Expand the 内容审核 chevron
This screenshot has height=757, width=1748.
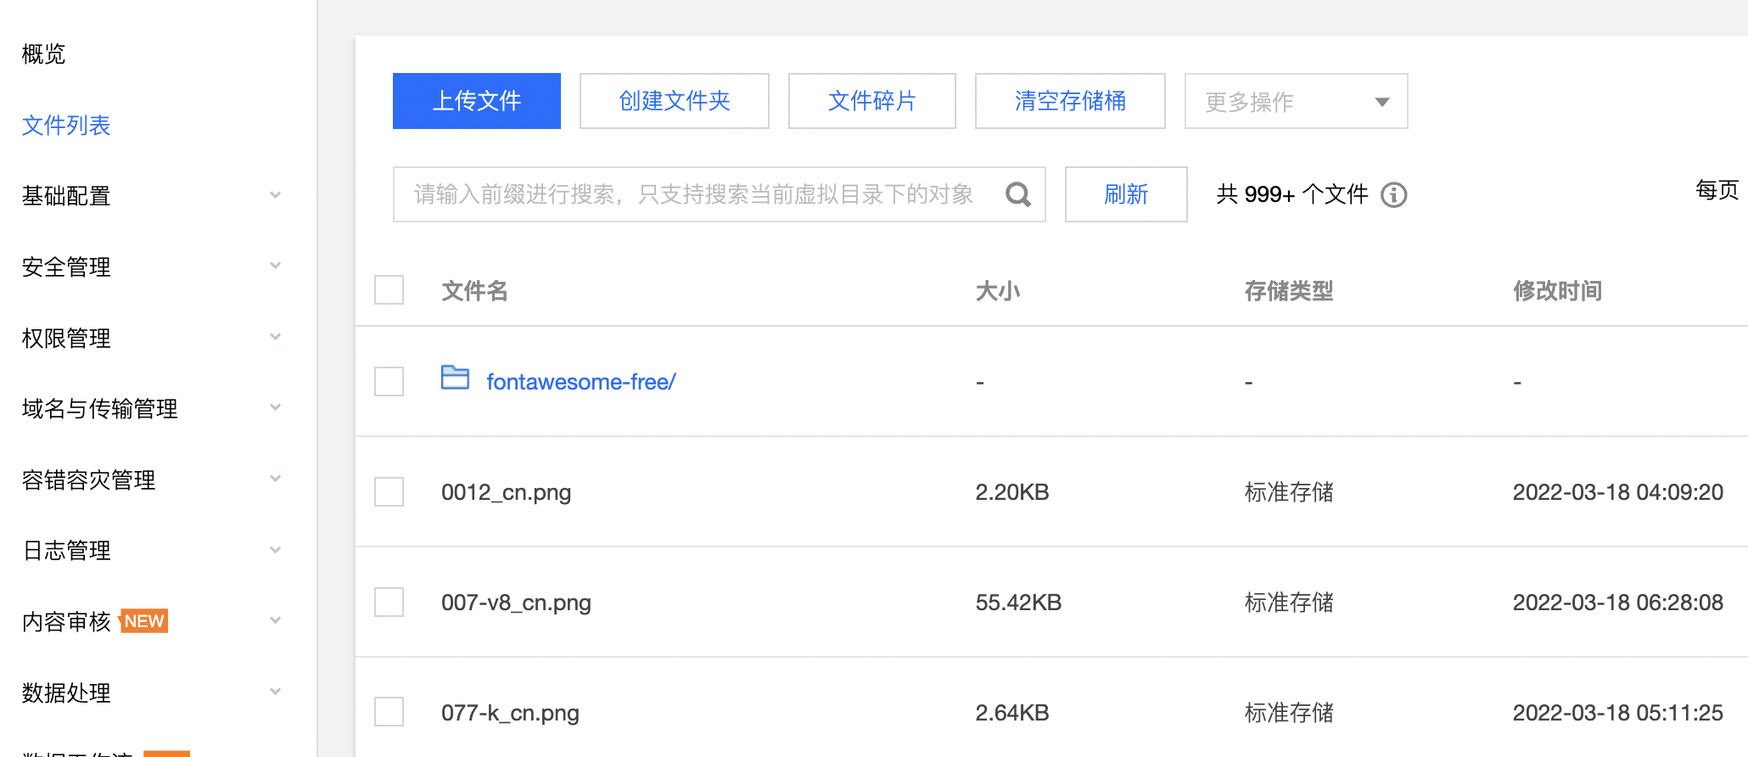click(x=275, y=621)
